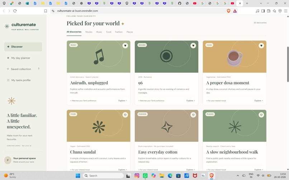Open the Windows Start menu
The image size is (289, 180).
coord(78,176)
